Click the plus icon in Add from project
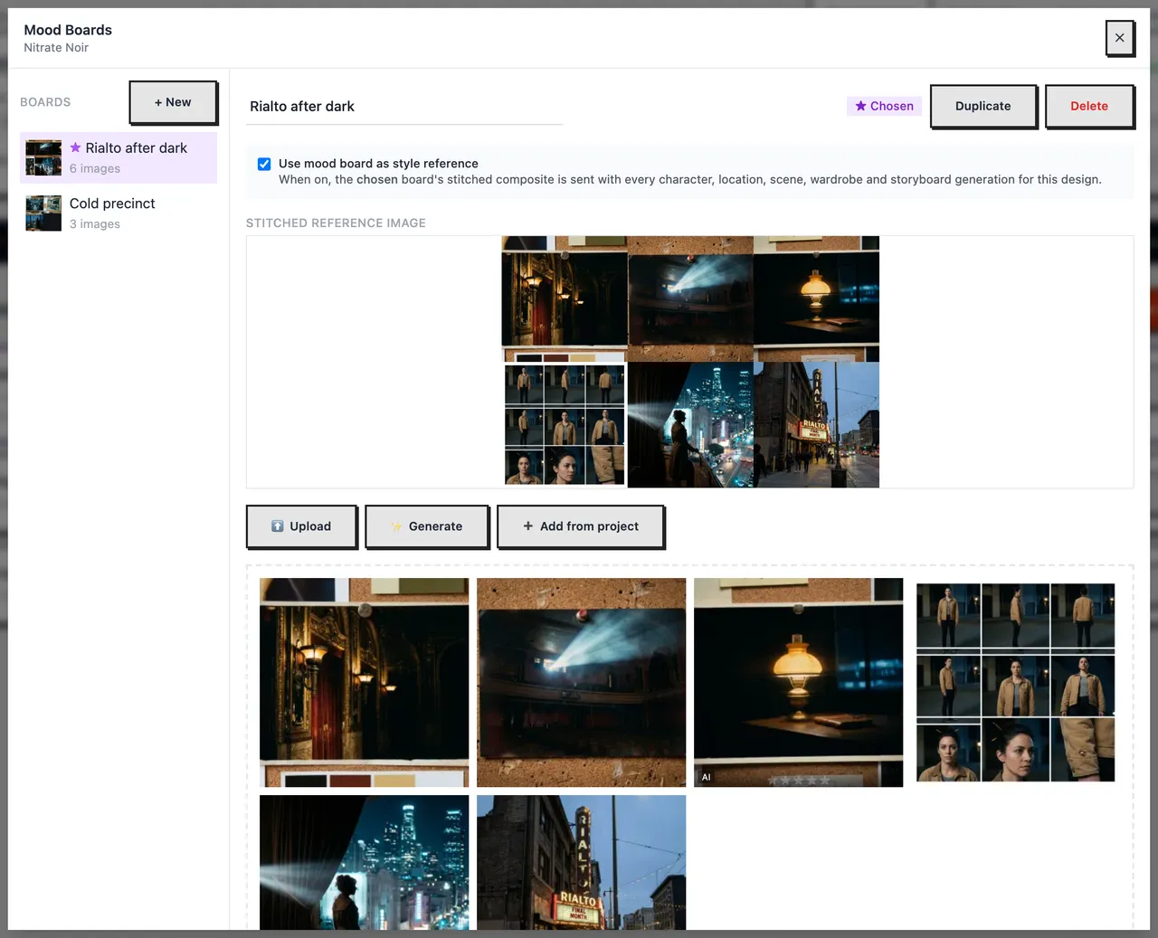Screen dimensions: 1158x938 [x=528, y=526]
